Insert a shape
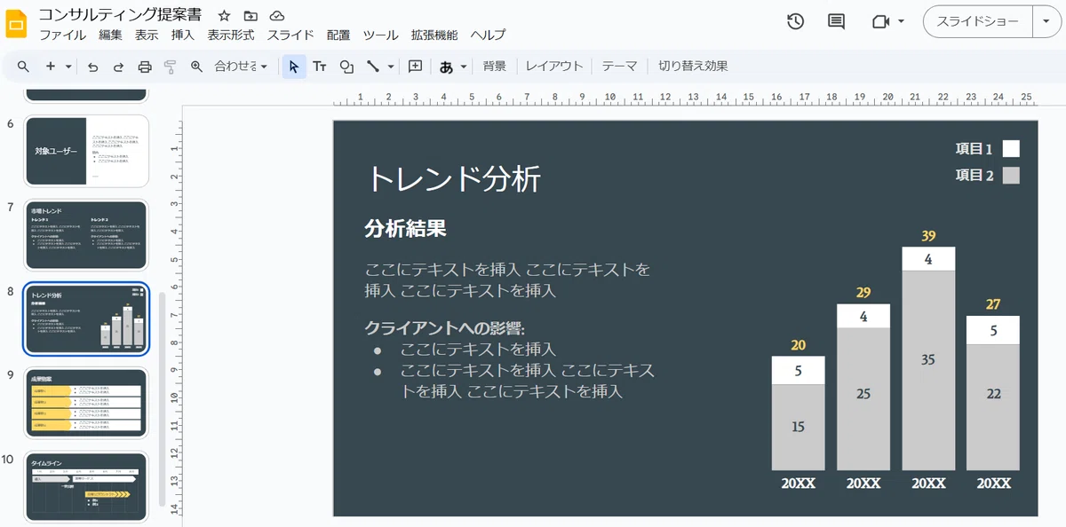This screenshot has height=527, width=1066. pos(346,67)
